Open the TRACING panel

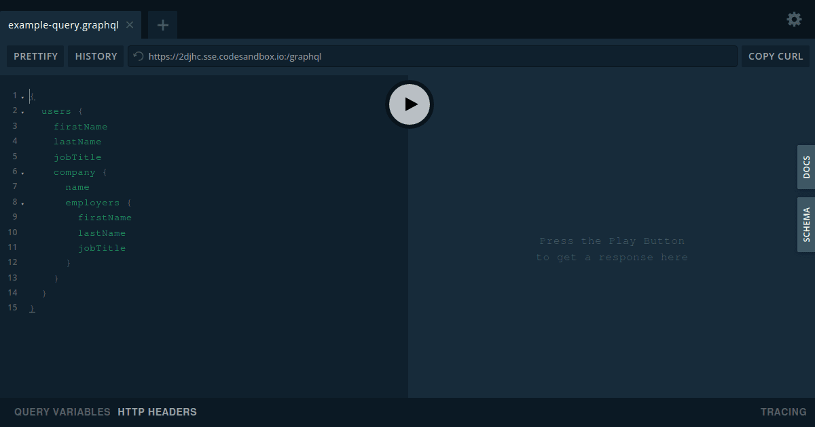[783, 411]
